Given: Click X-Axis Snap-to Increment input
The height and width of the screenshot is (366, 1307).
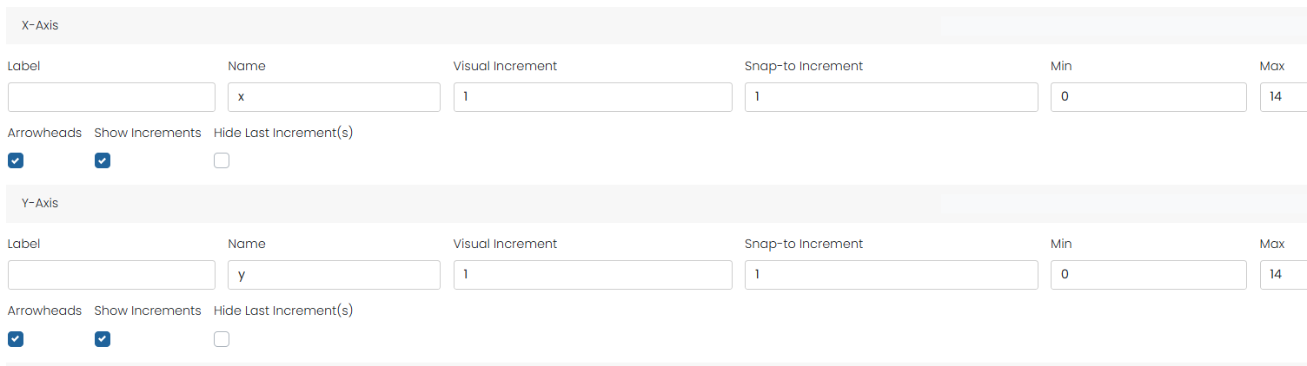Looking at the screenshot, I should (891, 97).
